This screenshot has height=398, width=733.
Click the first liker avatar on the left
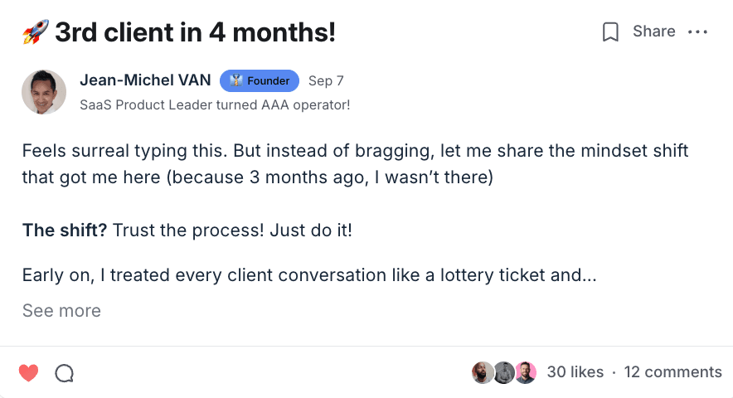coord(483,372)
